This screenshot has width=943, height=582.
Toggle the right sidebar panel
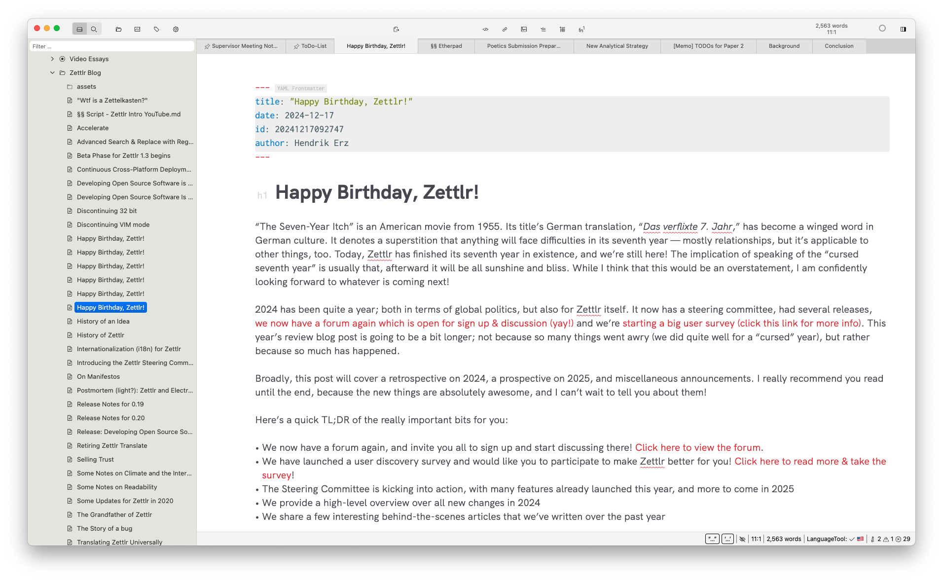(x=903, y=29)
